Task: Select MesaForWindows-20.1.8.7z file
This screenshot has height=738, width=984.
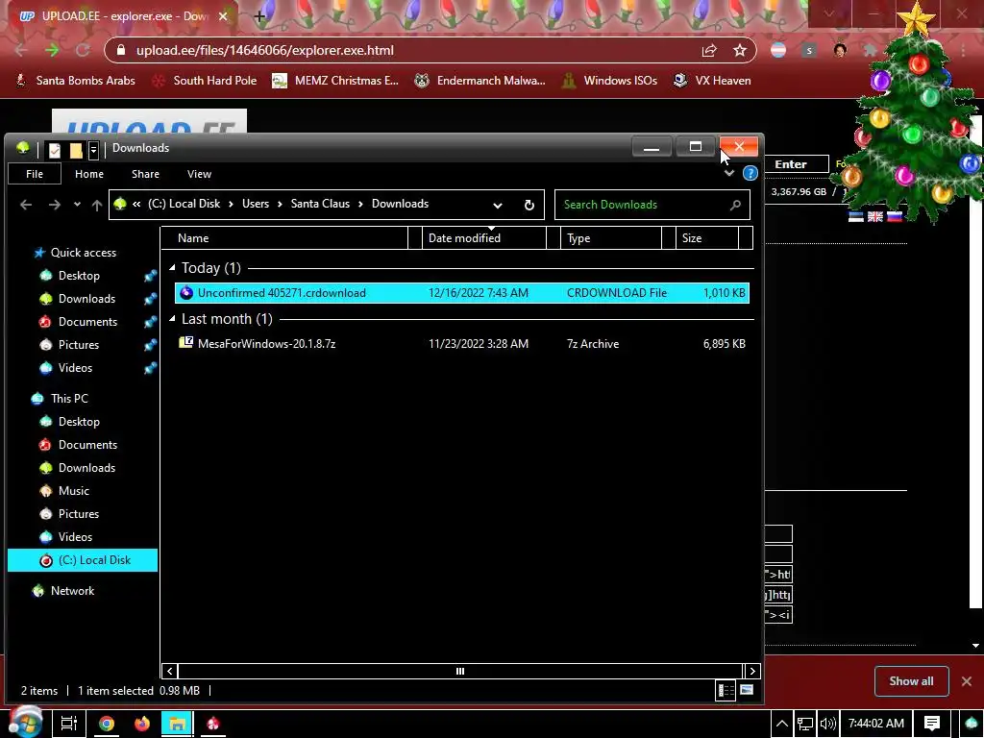Action: [x=462, y=344]
